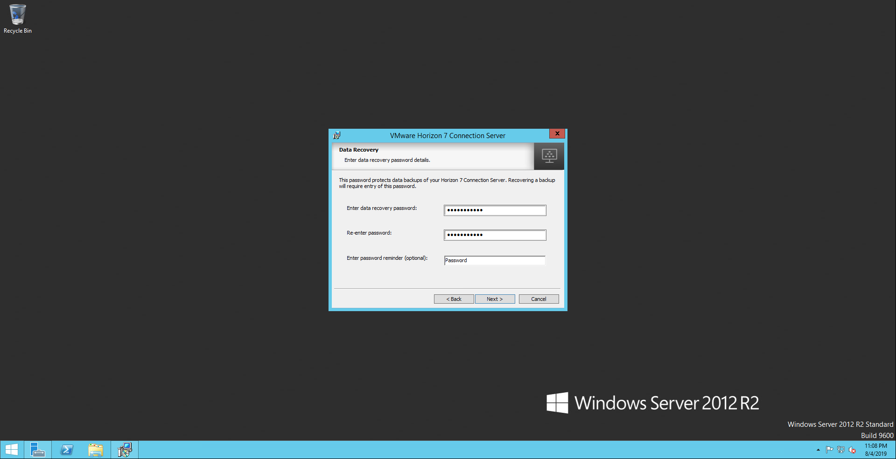This screenshot has height=459, width=896.
Task: Click the network status tray icon
Action: 841,450
